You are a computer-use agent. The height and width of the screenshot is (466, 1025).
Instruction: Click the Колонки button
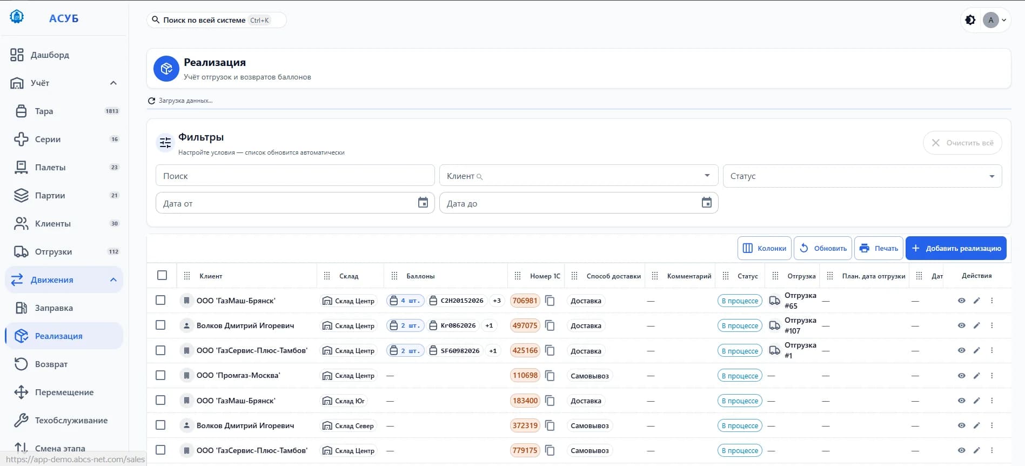coord(765,248)
